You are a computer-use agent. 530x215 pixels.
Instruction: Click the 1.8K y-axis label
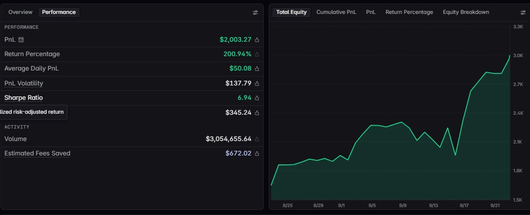518,171
